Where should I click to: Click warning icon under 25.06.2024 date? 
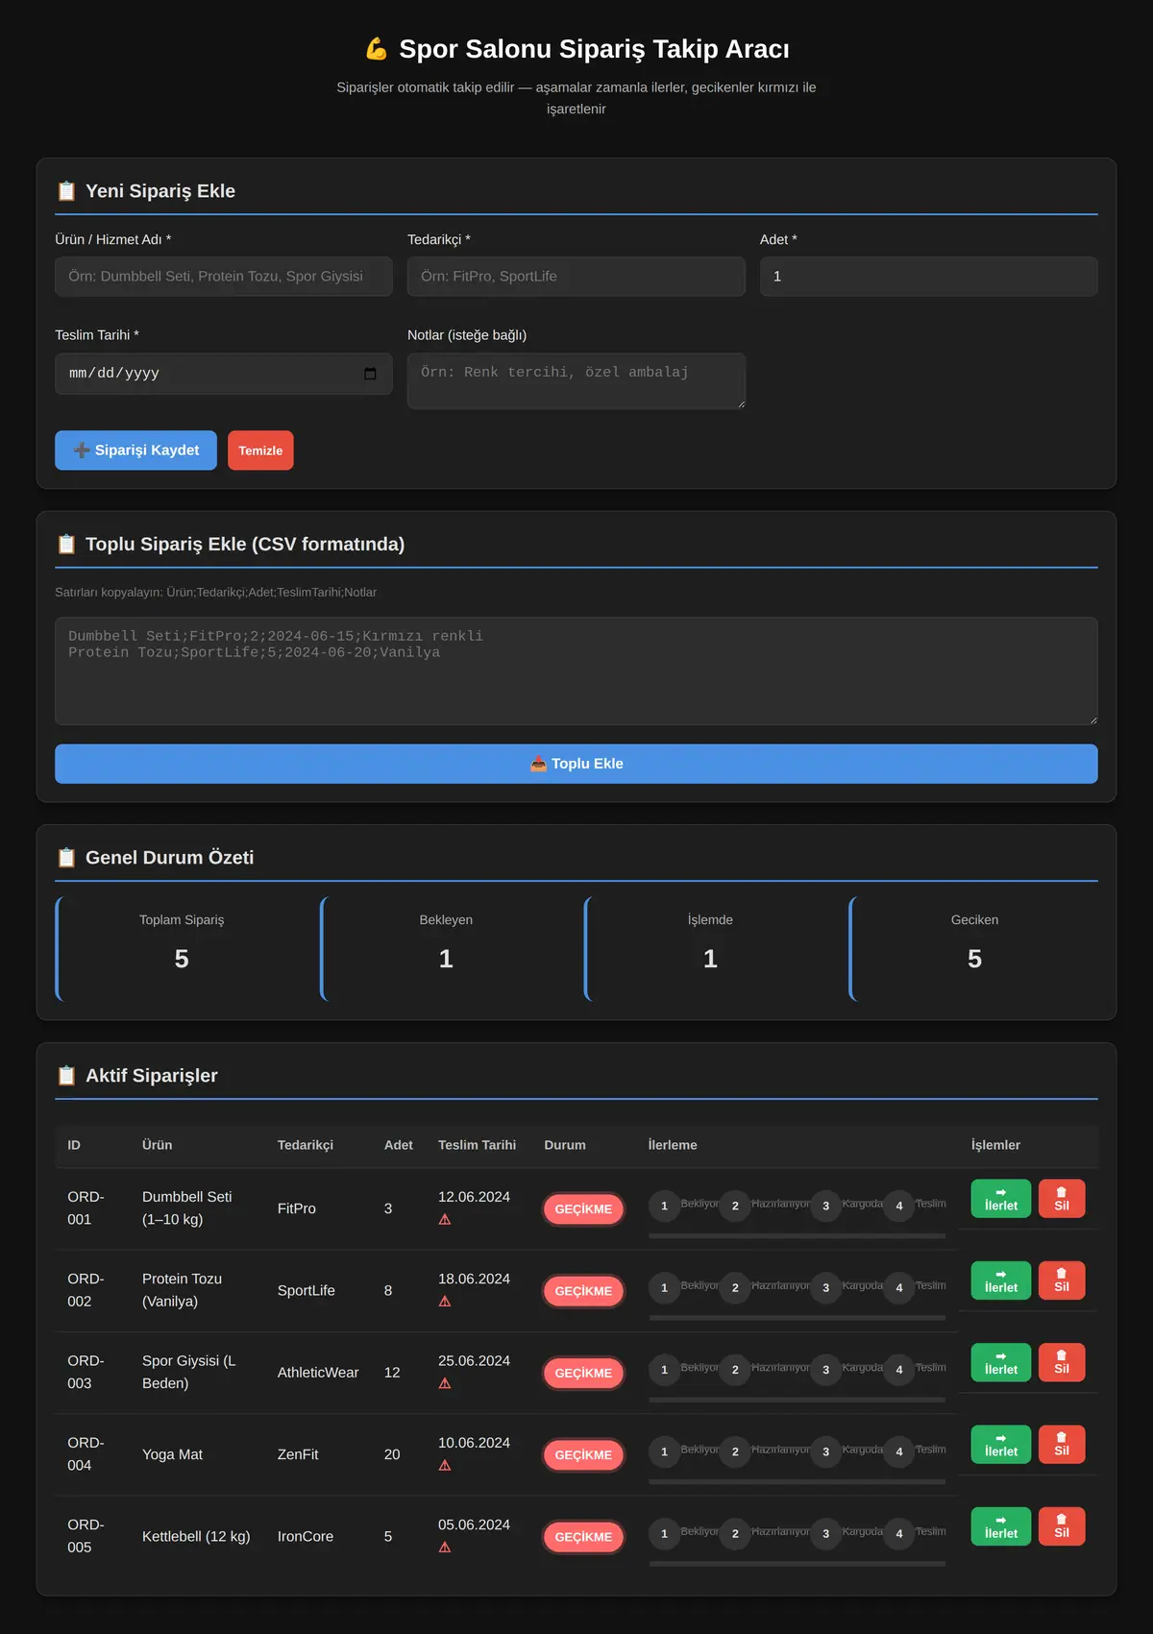pyautogui.click(x=445, y=1383)
